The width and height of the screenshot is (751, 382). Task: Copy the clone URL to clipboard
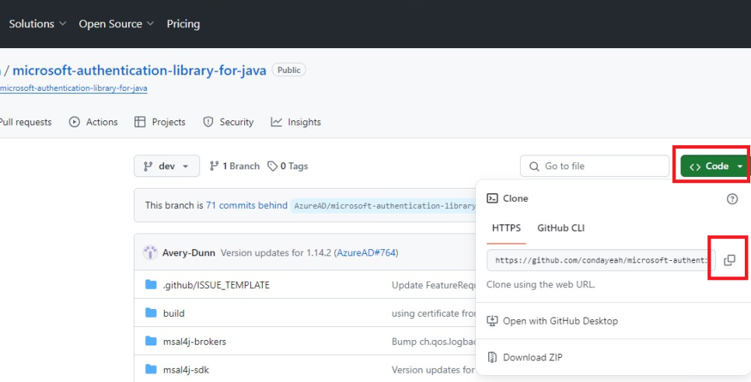coord(729,260)
